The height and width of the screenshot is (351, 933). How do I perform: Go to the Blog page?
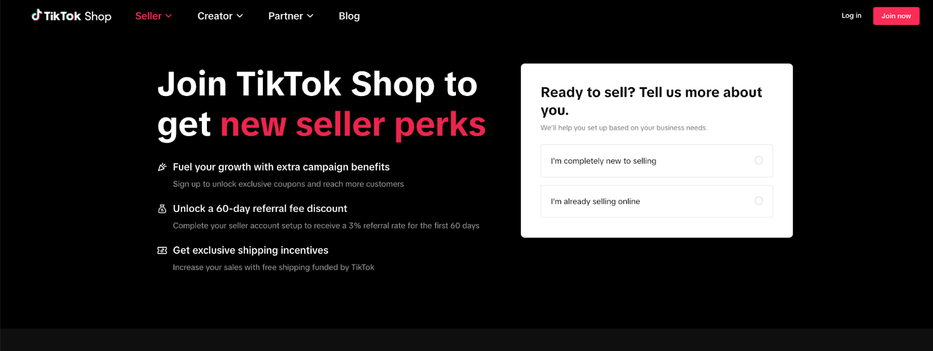[349, 16]
